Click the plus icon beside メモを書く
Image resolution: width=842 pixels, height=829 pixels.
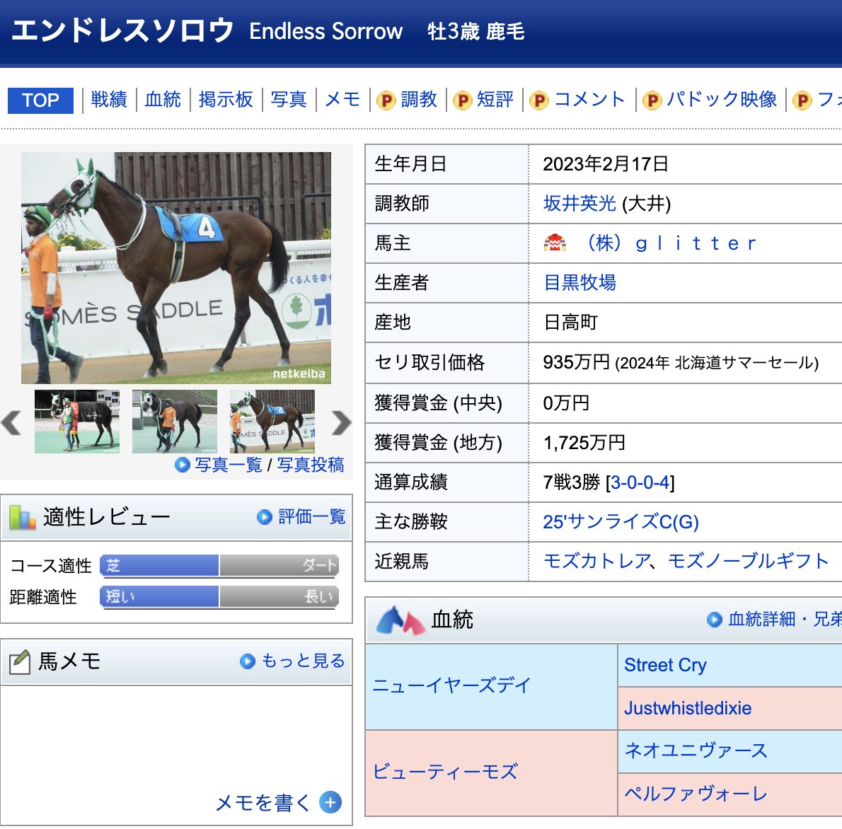[x=330, y=803]
